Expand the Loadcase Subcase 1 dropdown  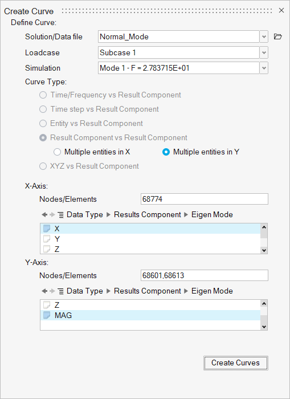pos(264,52)
